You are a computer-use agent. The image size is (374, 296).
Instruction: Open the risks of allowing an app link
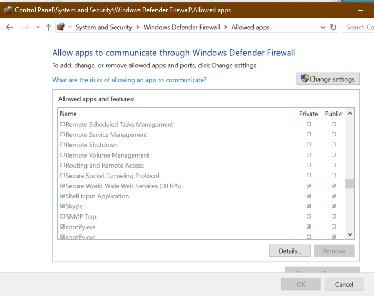pos(129,80)
